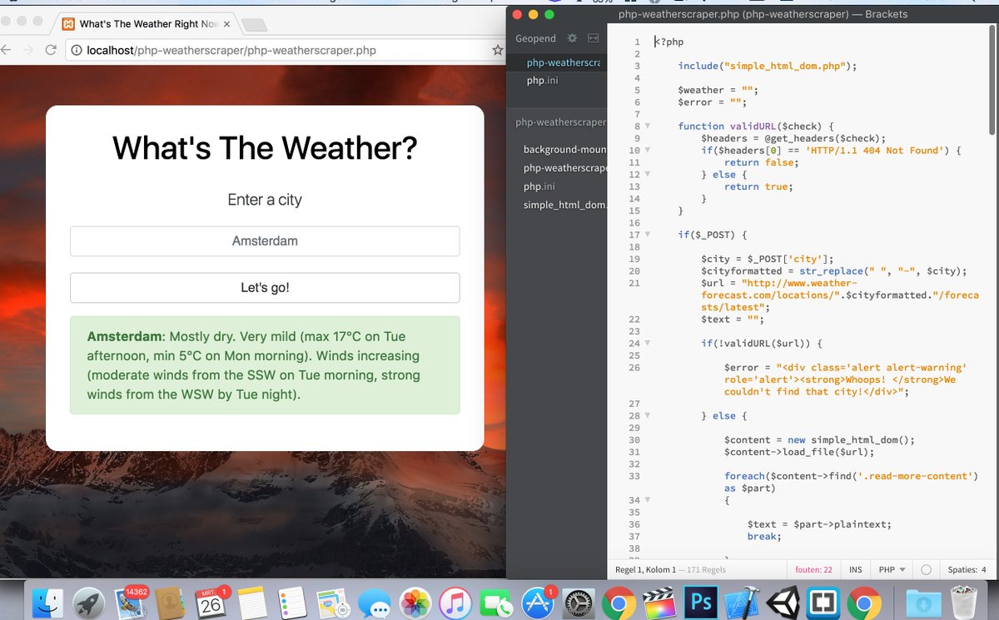The height and width of the screenshot is (620, 999).
Task: Select php.ini in working files list
Action: 556,81
